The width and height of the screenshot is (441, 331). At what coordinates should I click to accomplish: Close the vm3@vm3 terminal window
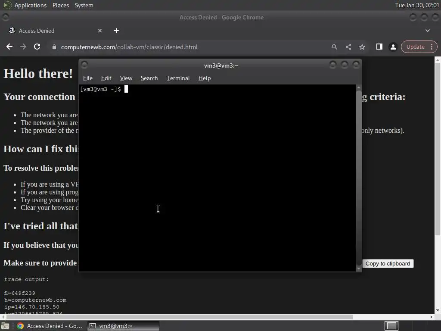(x=356, y=65)
